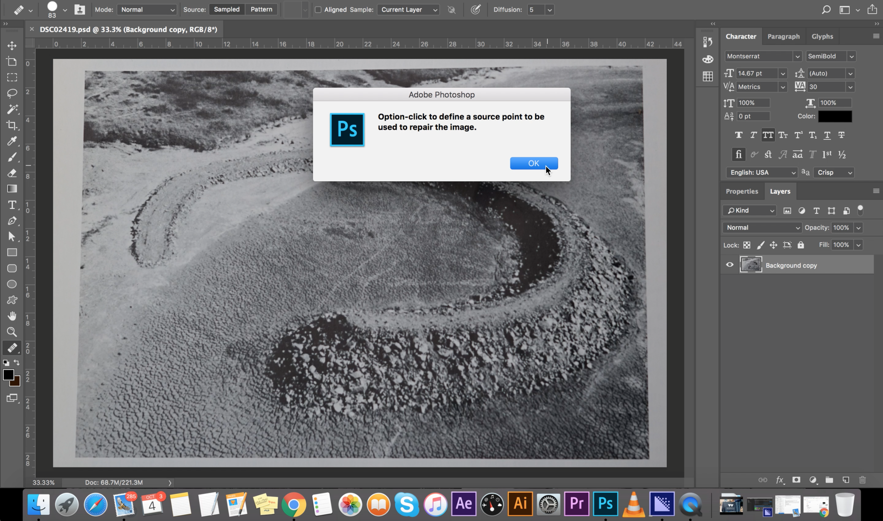Hide the Background copy layer
The image size is (883, 521).
(x=729, y=265)
